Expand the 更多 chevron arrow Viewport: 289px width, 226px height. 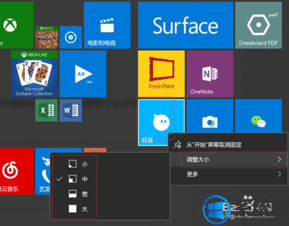tap(279, 174)
